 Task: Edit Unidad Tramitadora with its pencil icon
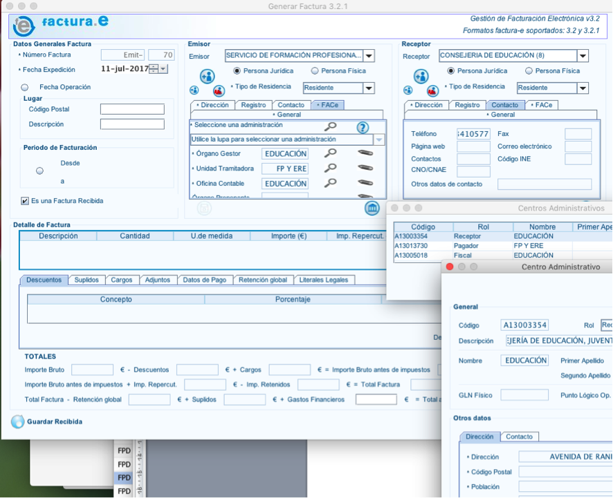pos(365,168)
